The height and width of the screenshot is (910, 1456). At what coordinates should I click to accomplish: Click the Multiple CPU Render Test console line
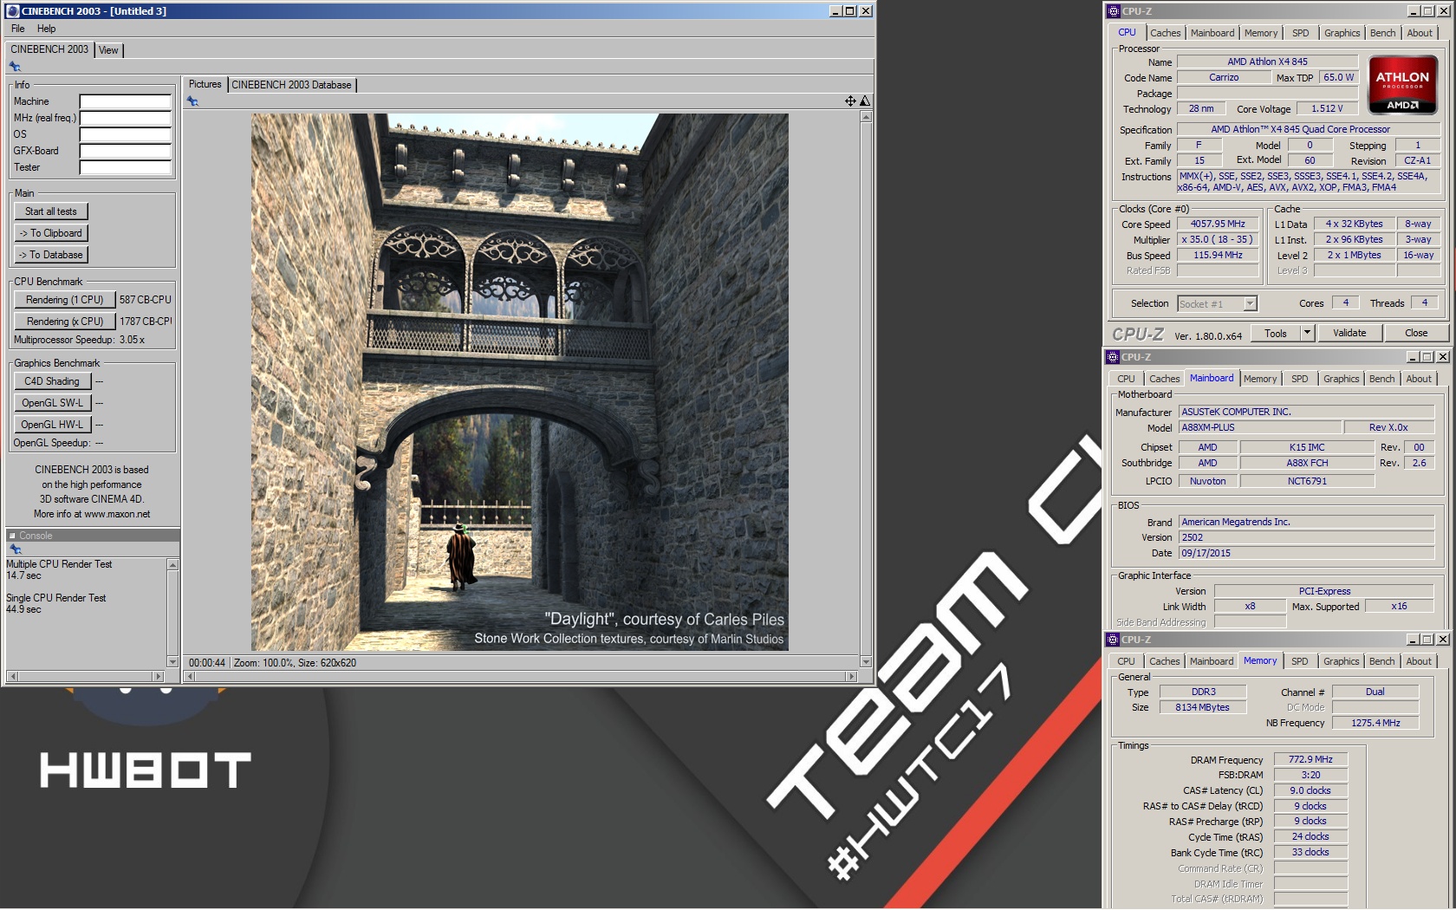(x=59, y=564)
